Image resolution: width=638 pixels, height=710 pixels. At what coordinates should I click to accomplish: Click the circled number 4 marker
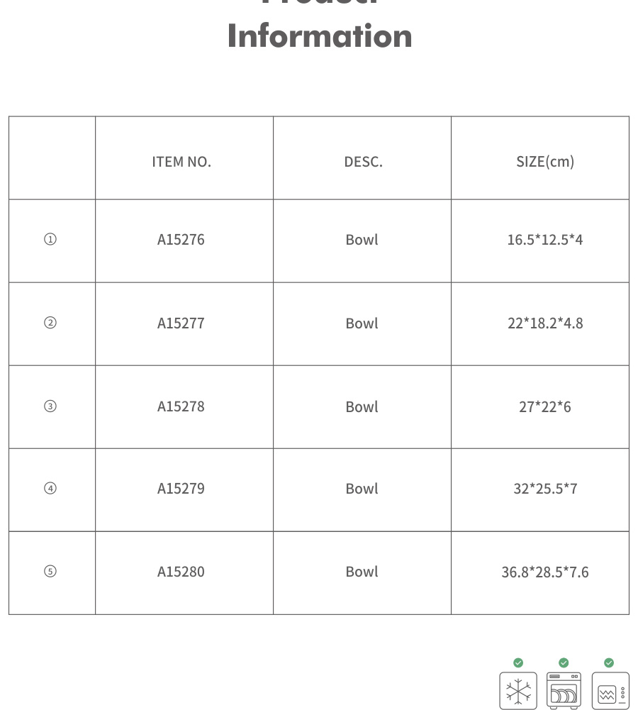(50, 489)
